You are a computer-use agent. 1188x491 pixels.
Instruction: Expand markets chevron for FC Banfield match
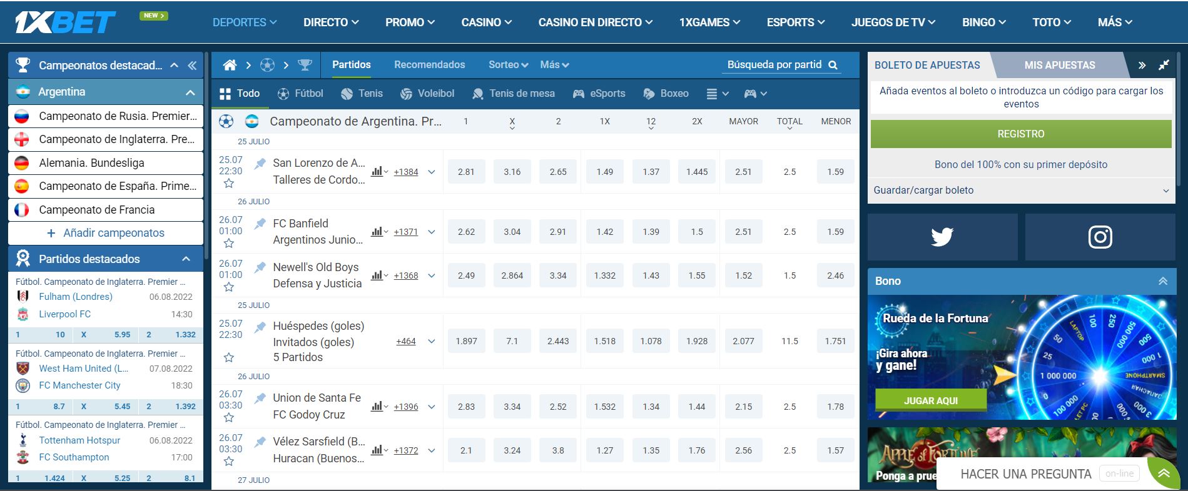pyautogui.click(x=431, y=232)
